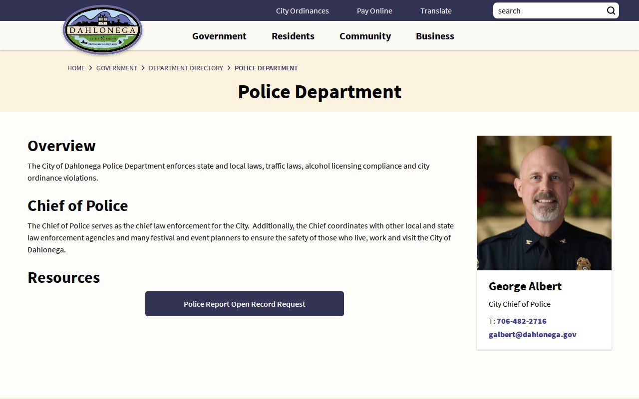The width and height of the screenshot is (639, 399).
Task: Email galbert@dahlonega.gov
Action: [x=533, y=334]
